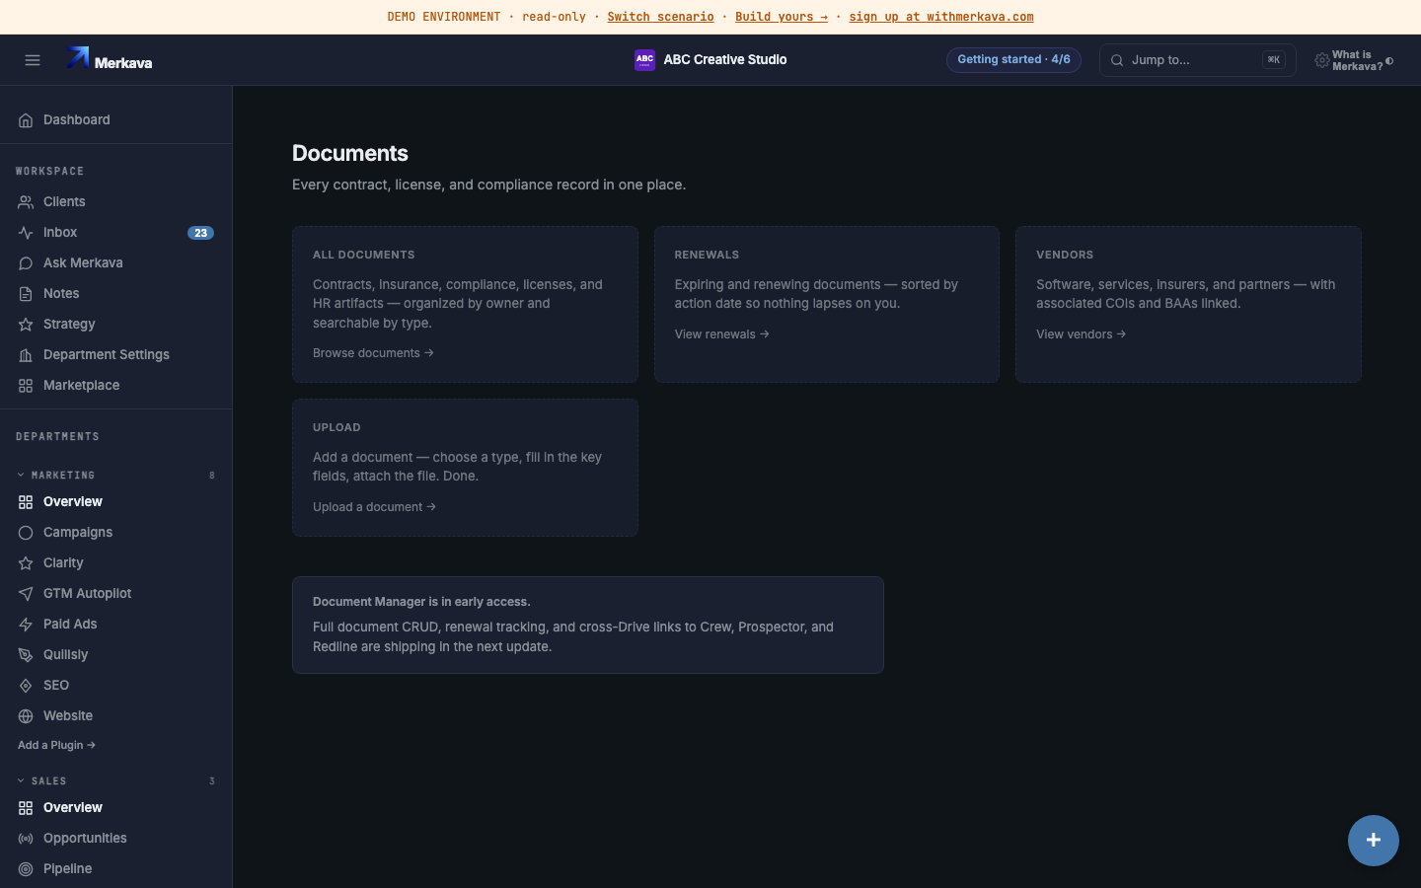Open the settings gear icon
The width and height of the screenshot is (1421, 888).
click(x=1321, y=60)
